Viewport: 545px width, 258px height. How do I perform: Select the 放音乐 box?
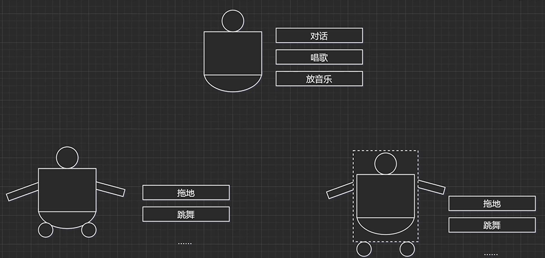pyautogui.click(x=319, y=78)
